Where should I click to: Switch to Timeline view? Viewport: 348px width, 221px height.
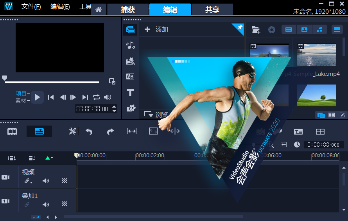coord(39,131)
